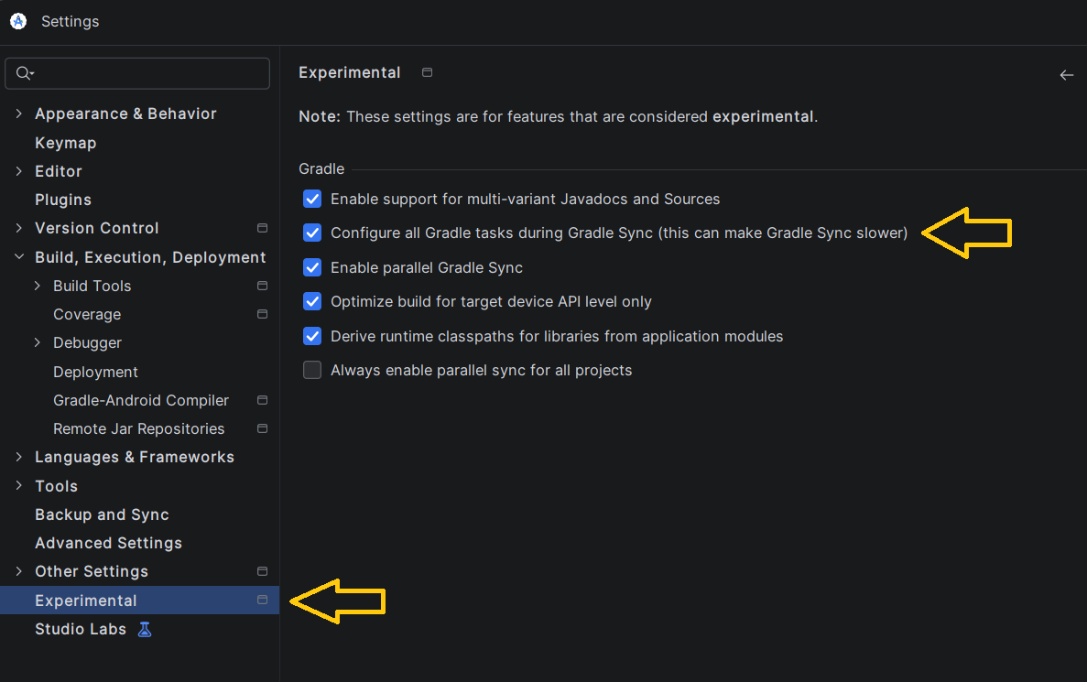Click project icon next to Gradle-Android Compiler
This screenshot has width=1087, height=682.
[x=262, y=400]
